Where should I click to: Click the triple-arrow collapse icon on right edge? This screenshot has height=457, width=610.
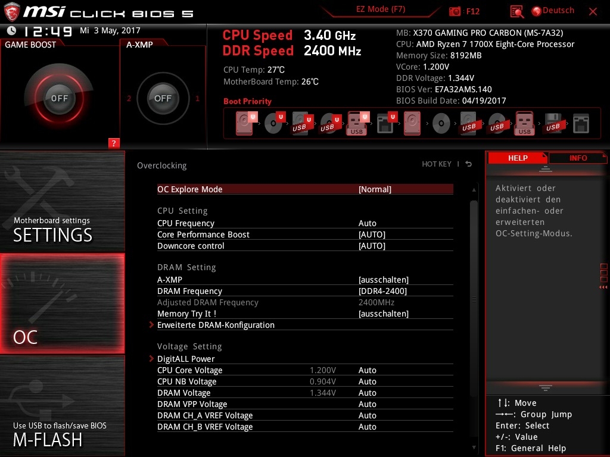(603, 287)
